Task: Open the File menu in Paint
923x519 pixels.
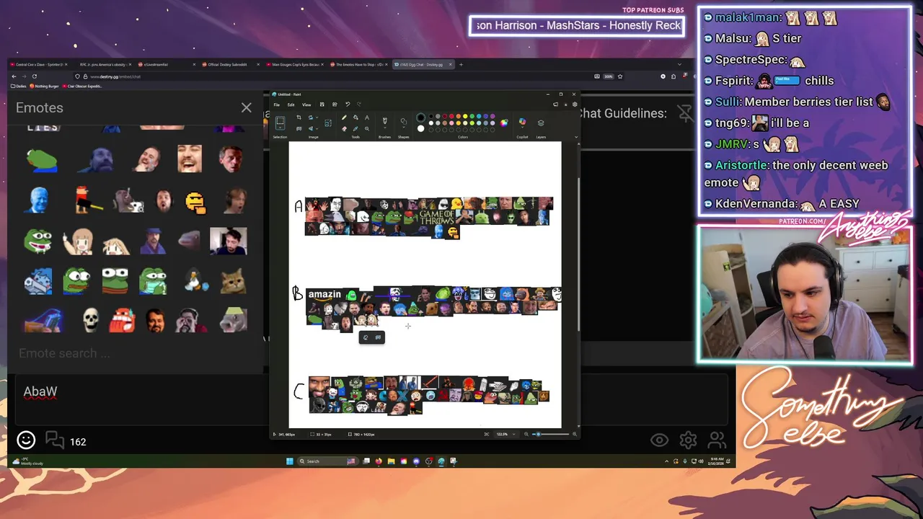Action: [x=276, y=105]
